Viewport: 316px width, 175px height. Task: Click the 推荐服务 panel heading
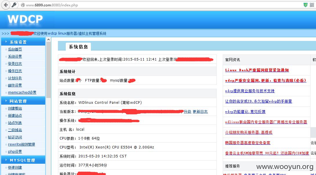click(233, 166)
